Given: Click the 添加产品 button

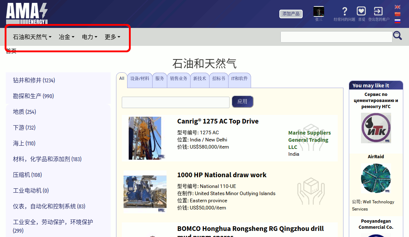Looking at the screenshot, I should click(291, 14).
